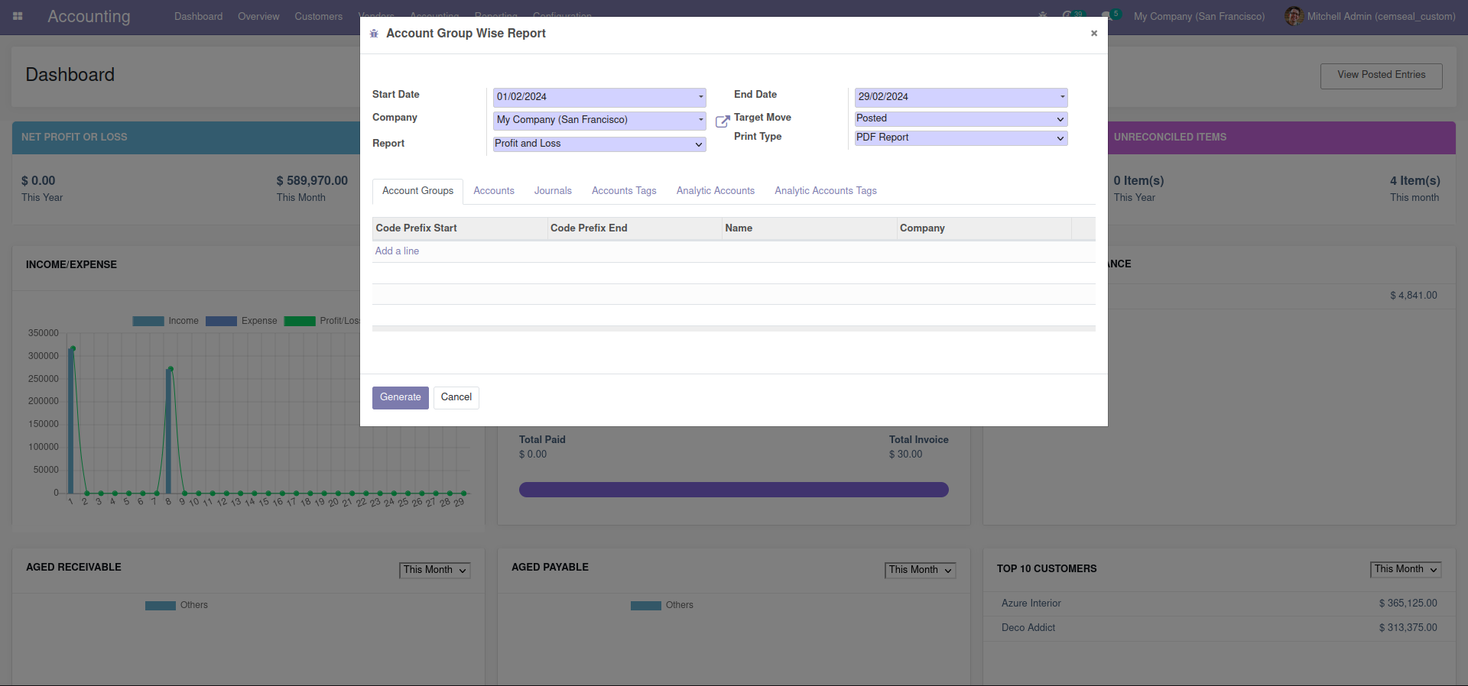Image resolution: width=1468 pixels, height=686 pixels.
Task: Click the purple invoice progress bar
Action: pyautogui.click(x=734, y=490)
